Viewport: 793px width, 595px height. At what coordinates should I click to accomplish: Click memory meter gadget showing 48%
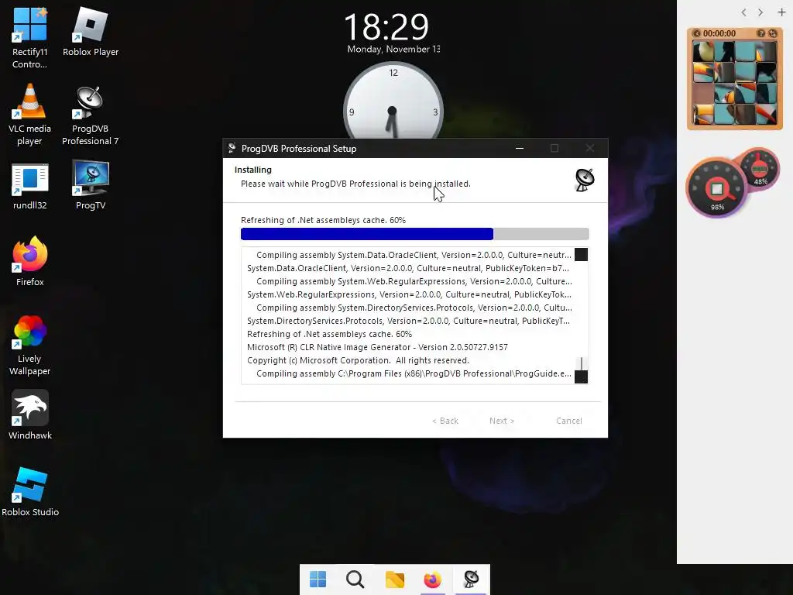point(760,169)
